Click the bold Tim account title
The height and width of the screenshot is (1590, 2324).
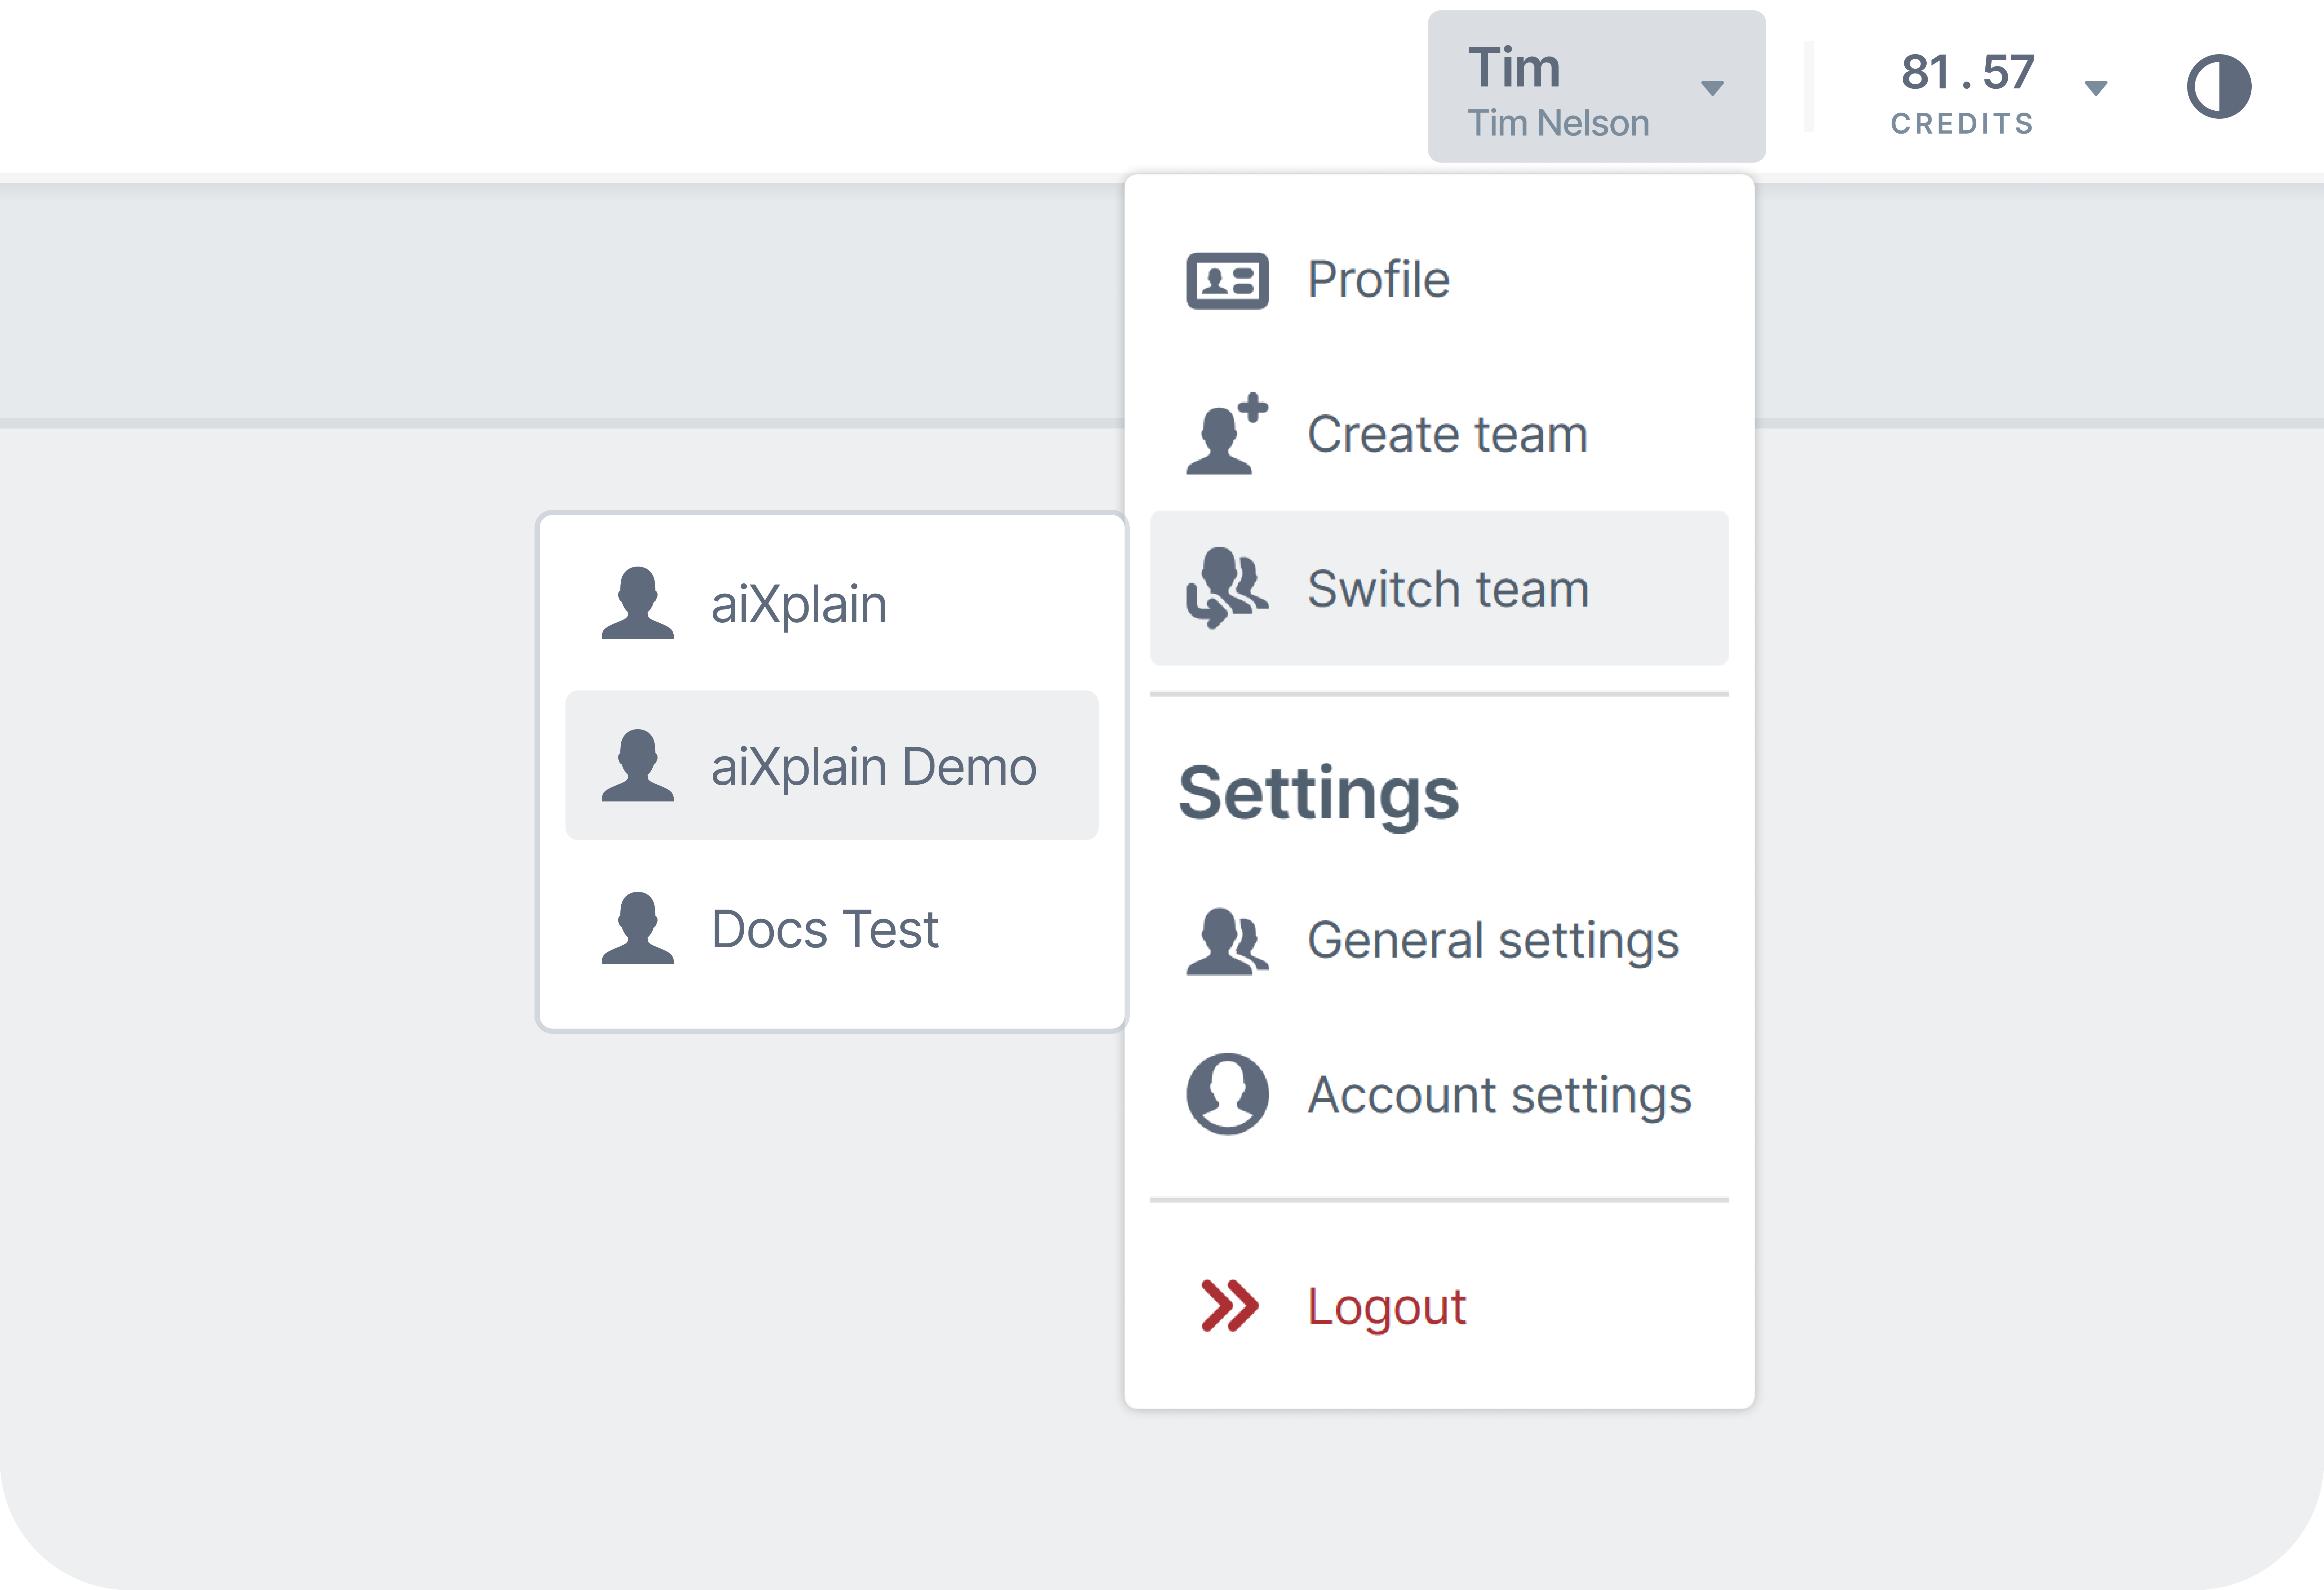tap(1514, 68)
